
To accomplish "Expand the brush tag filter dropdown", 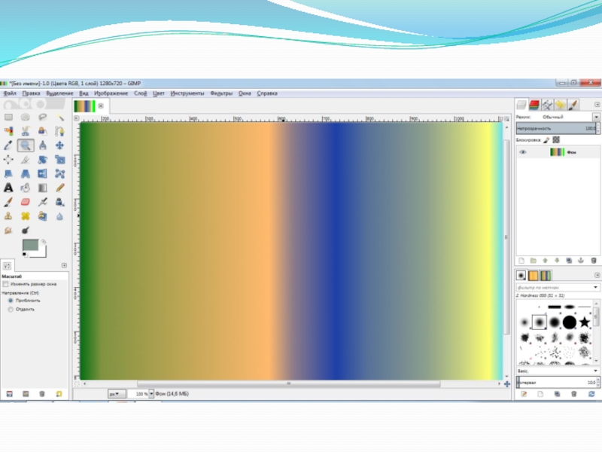I will [595, 287].
